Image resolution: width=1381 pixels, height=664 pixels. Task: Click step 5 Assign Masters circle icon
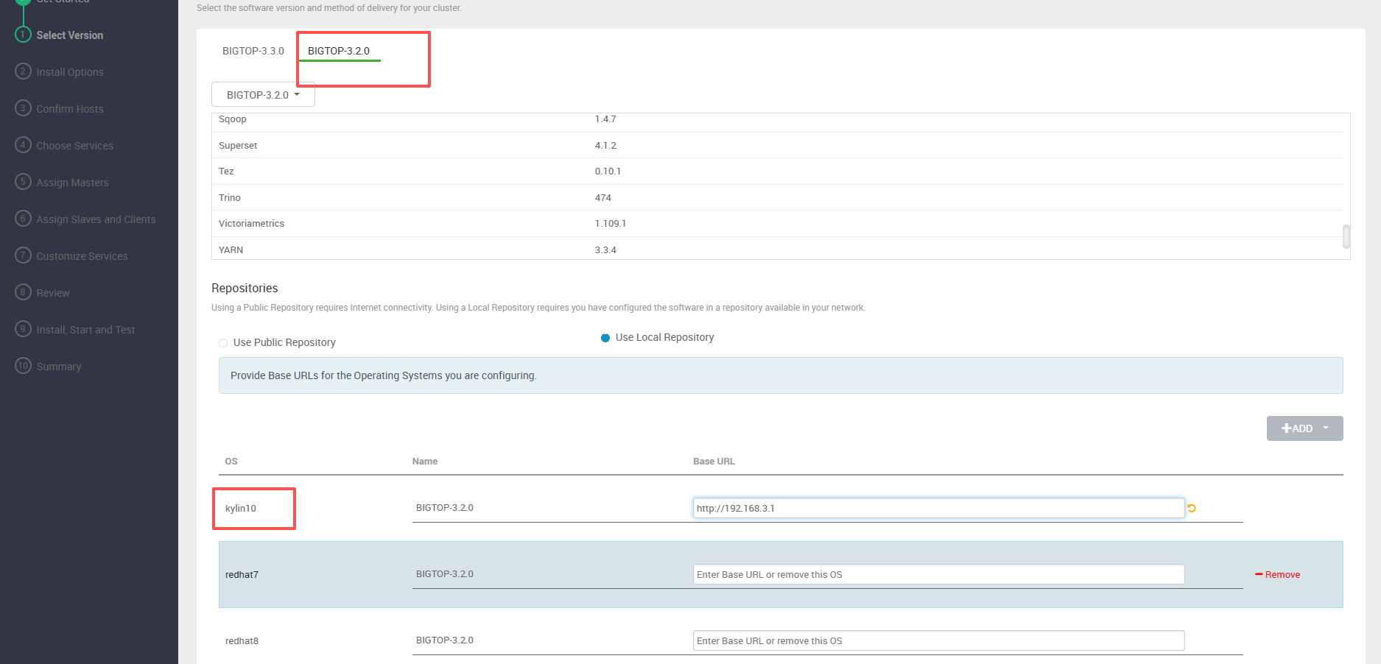[23, 182]
